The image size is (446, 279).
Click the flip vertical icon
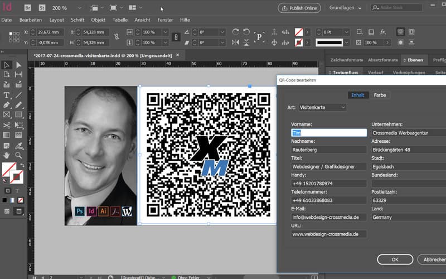pyautogui.click(x=246, y=42)
